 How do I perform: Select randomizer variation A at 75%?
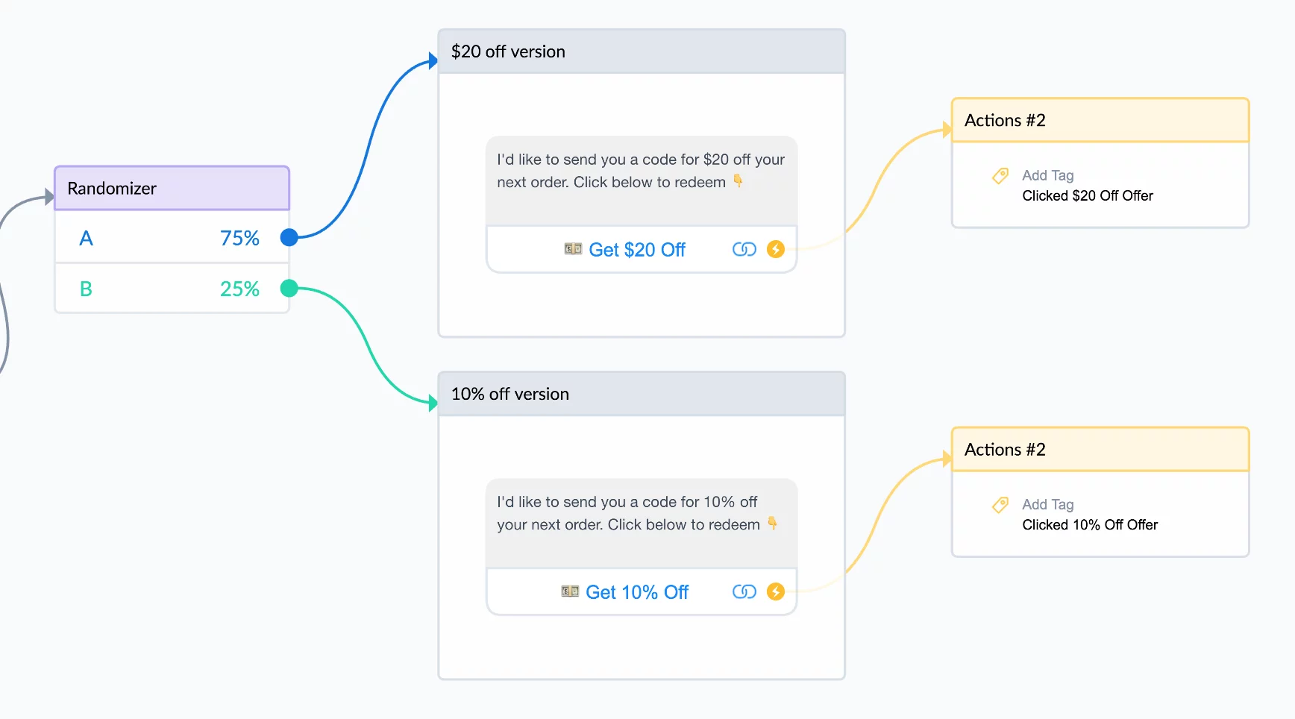(172, 237)
